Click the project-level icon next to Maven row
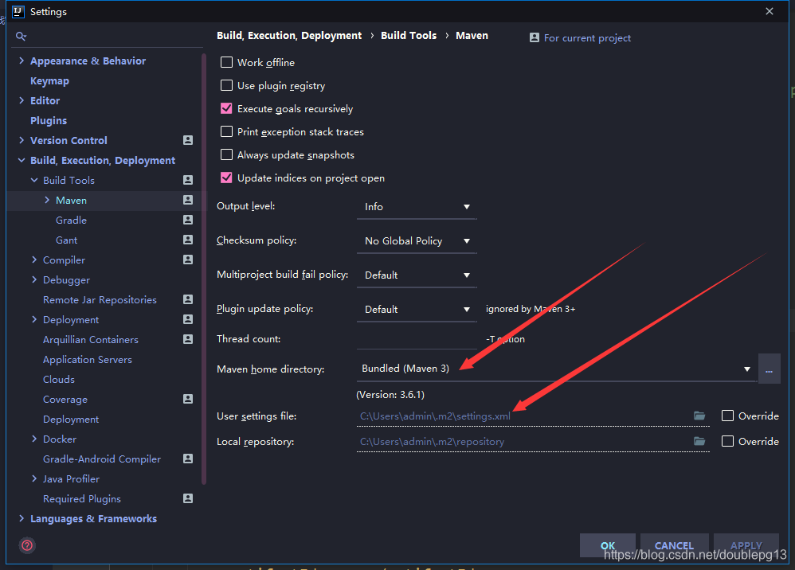Screen dimensions: 795x570 [x=188, y=200]
